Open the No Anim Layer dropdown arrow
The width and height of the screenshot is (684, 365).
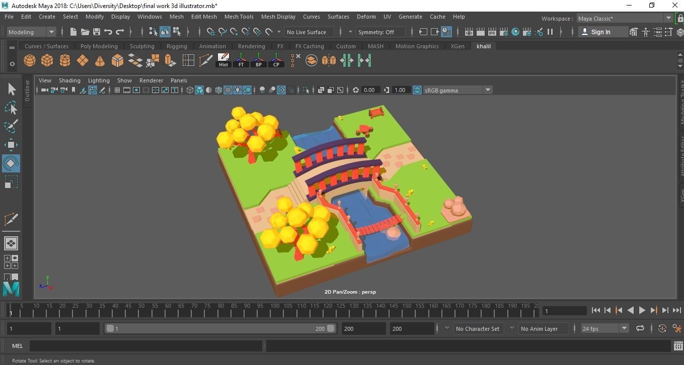coord(512,328)
